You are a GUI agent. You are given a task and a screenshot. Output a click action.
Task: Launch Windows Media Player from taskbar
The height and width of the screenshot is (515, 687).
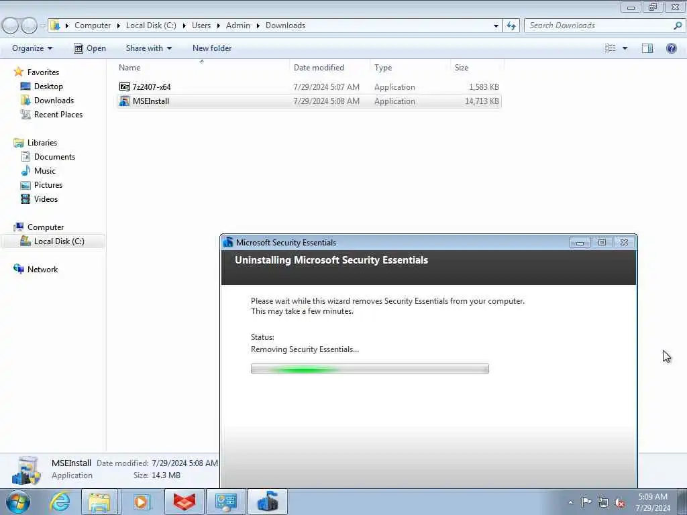[141, 502]
